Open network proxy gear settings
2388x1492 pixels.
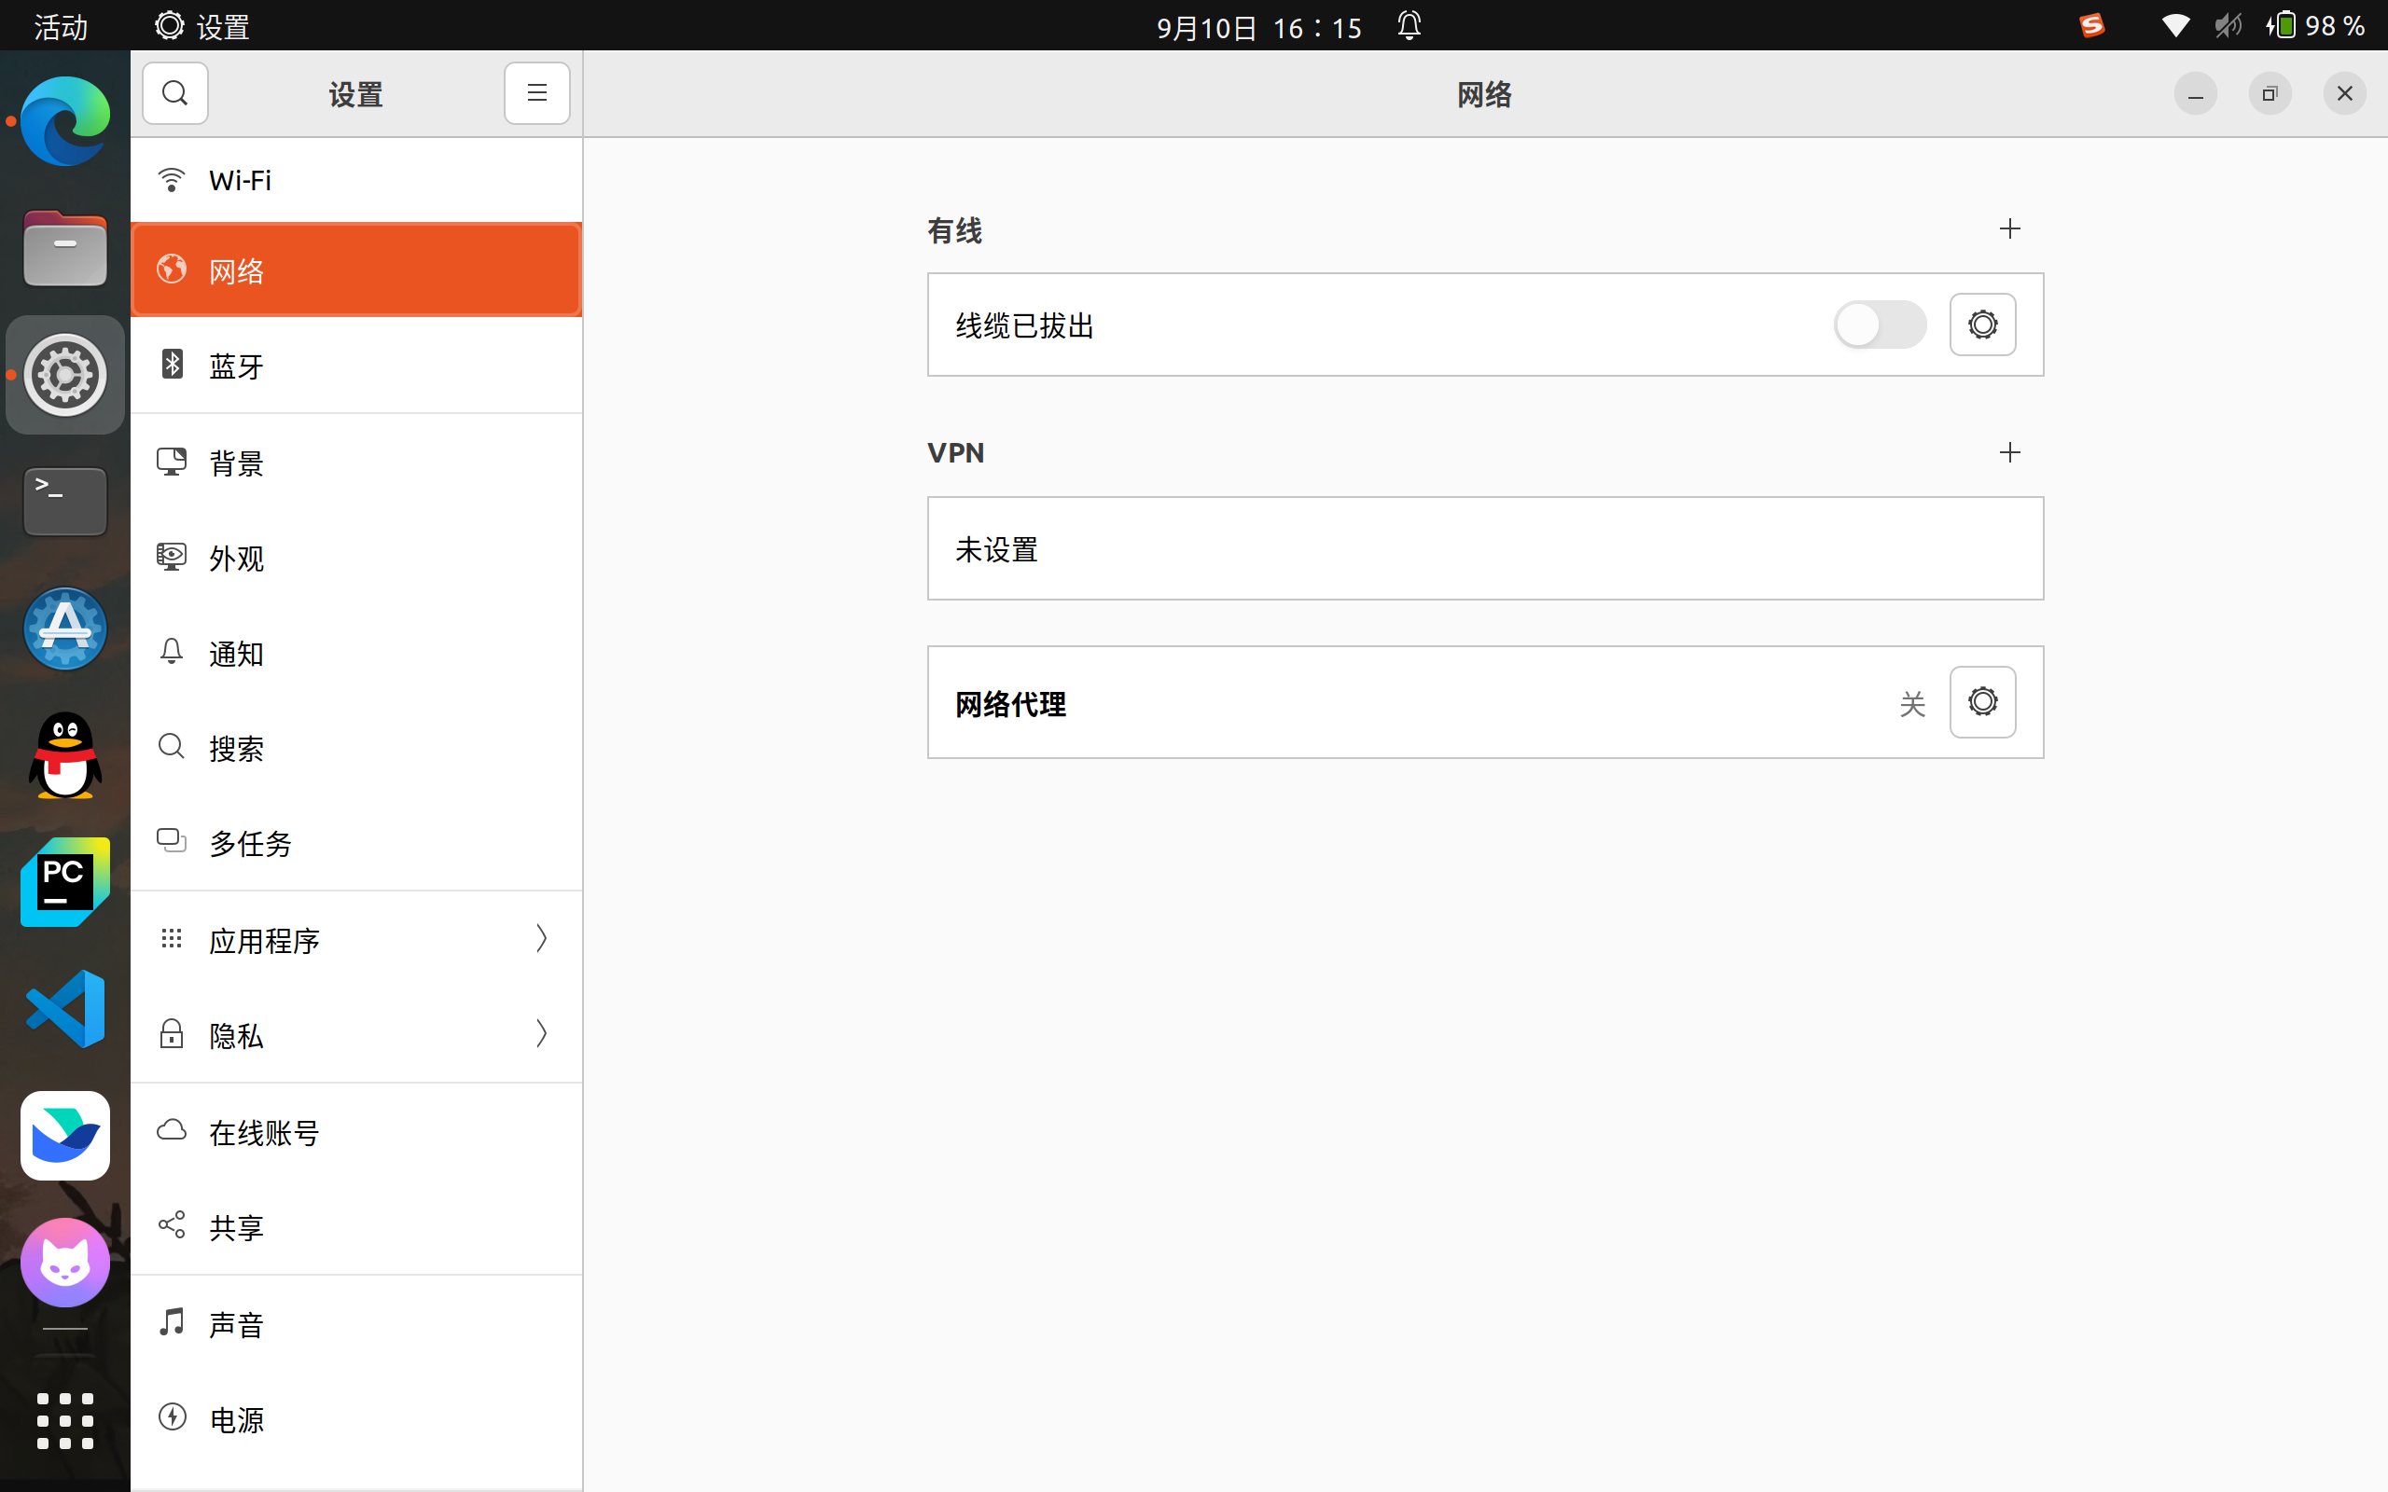[1981, 701]
